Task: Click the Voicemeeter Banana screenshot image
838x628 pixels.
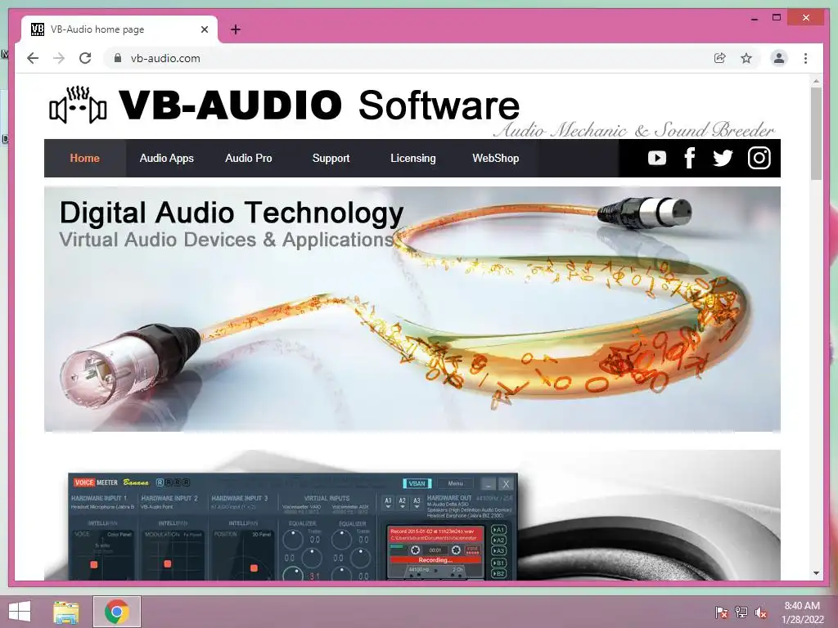Action: pos(292,526)
